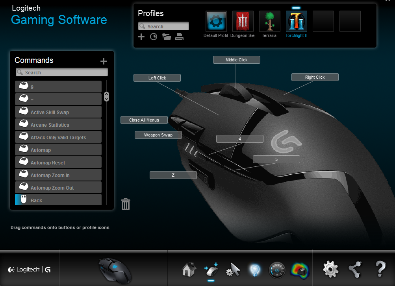This screenshot has width=395, height=286.
Task: Open lighting settings via the light bulb icon
Action: coord(255,270)
